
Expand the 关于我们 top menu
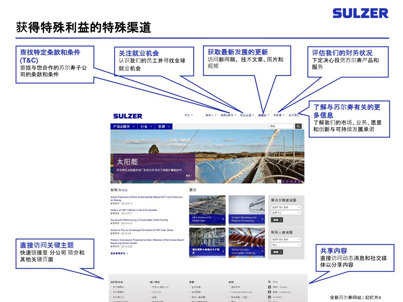[x=295, y=115]
